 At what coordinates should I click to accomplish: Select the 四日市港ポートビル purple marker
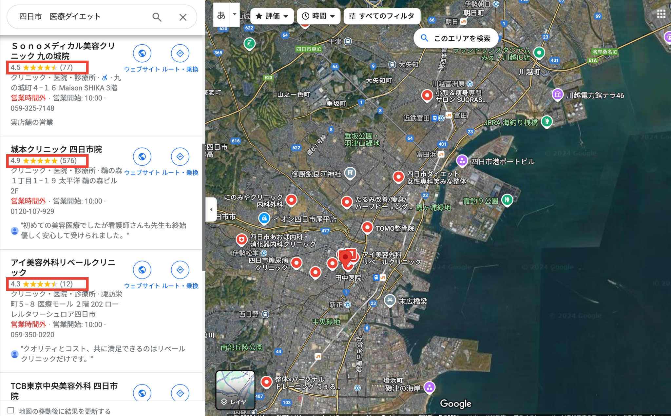(462, 160)
